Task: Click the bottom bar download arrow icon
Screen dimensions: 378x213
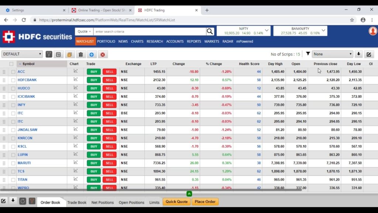Action: (x=13, y=200)
